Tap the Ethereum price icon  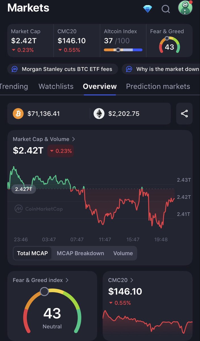[x=99, y=114]
